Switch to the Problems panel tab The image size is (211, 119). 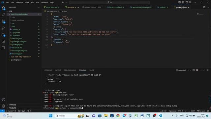pos(48,70)
